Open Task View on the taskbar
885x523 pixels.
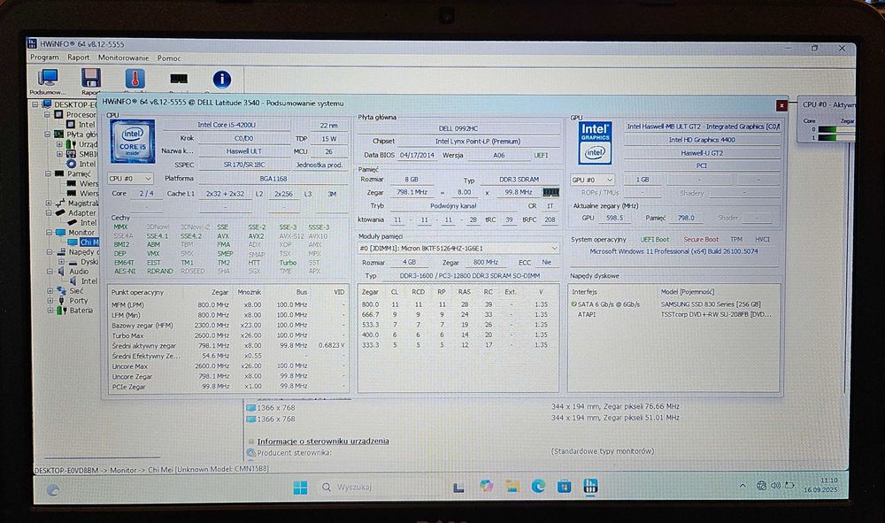pyautogui.click(x=458, y=488)
